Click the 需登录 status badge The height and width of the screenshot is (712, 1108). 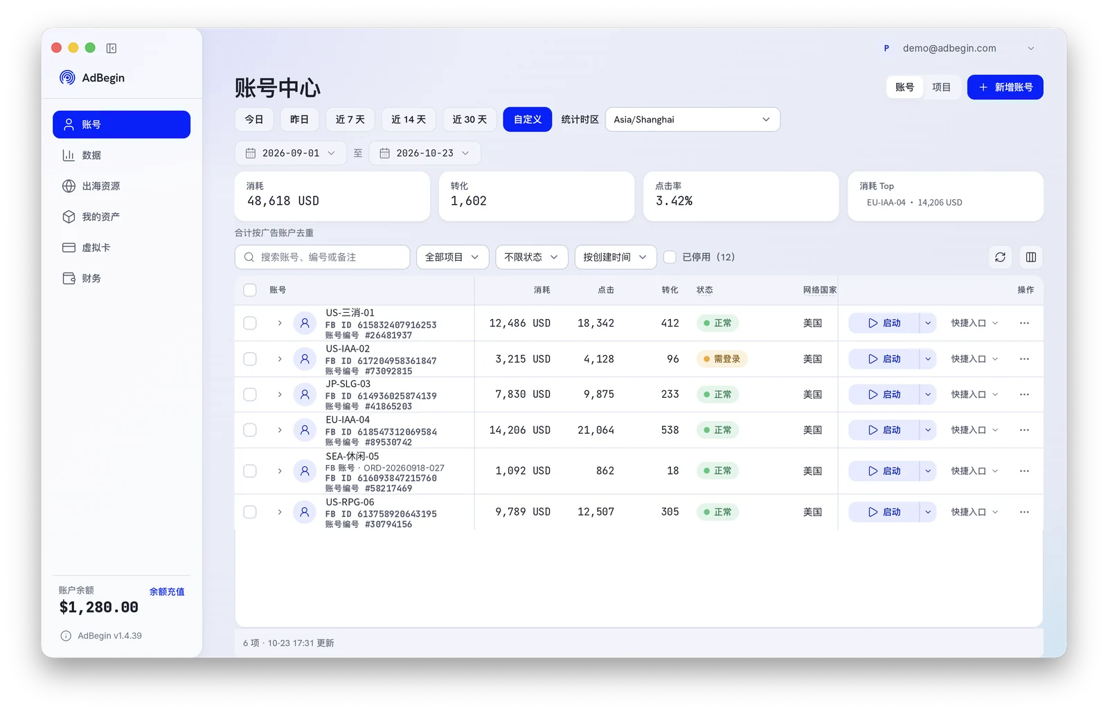pyautogui.click(x=722, y=359)
